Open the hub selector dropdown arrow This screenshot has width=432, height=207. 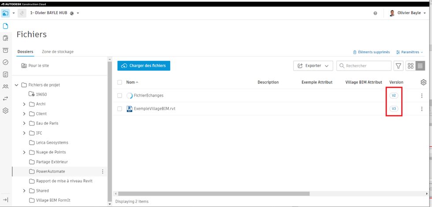tap(78, 13)
